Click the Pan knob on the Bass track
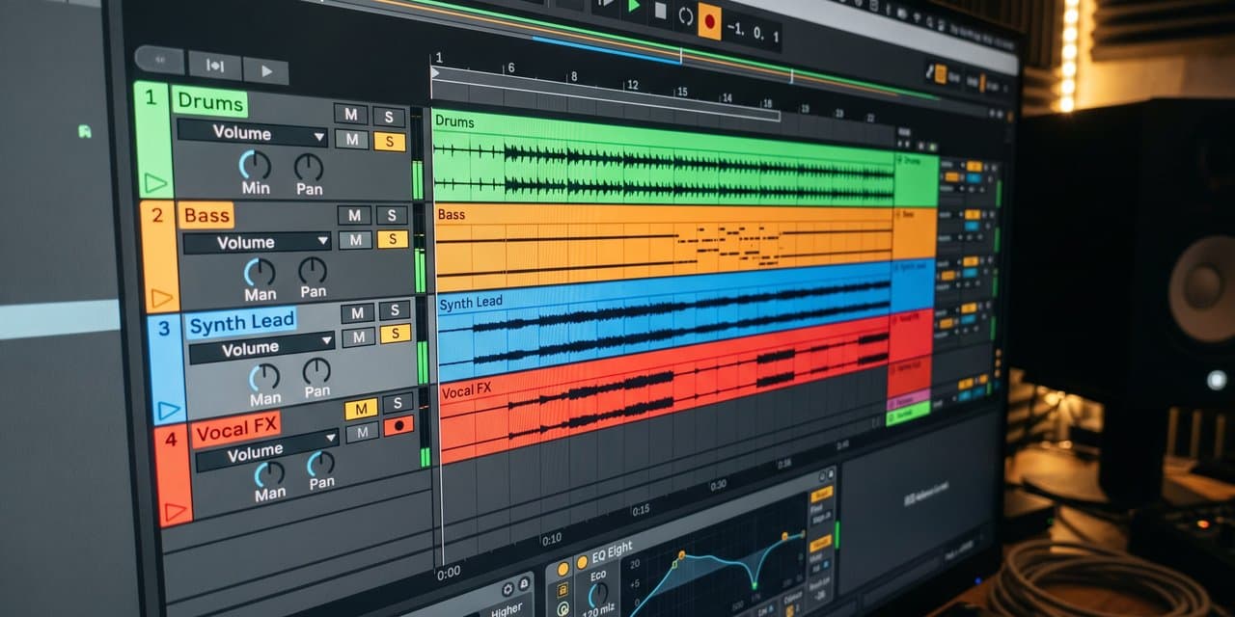 pyautogui.click(x=313, y=271)
